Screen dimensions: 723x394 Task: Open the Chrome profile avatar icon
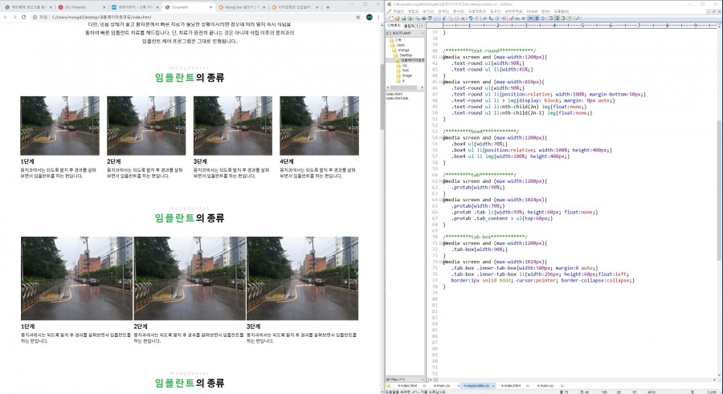pyautogui.click(x=369, y=16)
